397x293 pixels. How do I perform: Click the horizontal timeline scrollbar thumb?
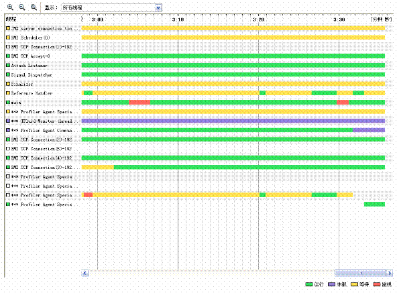coord(360,273)
